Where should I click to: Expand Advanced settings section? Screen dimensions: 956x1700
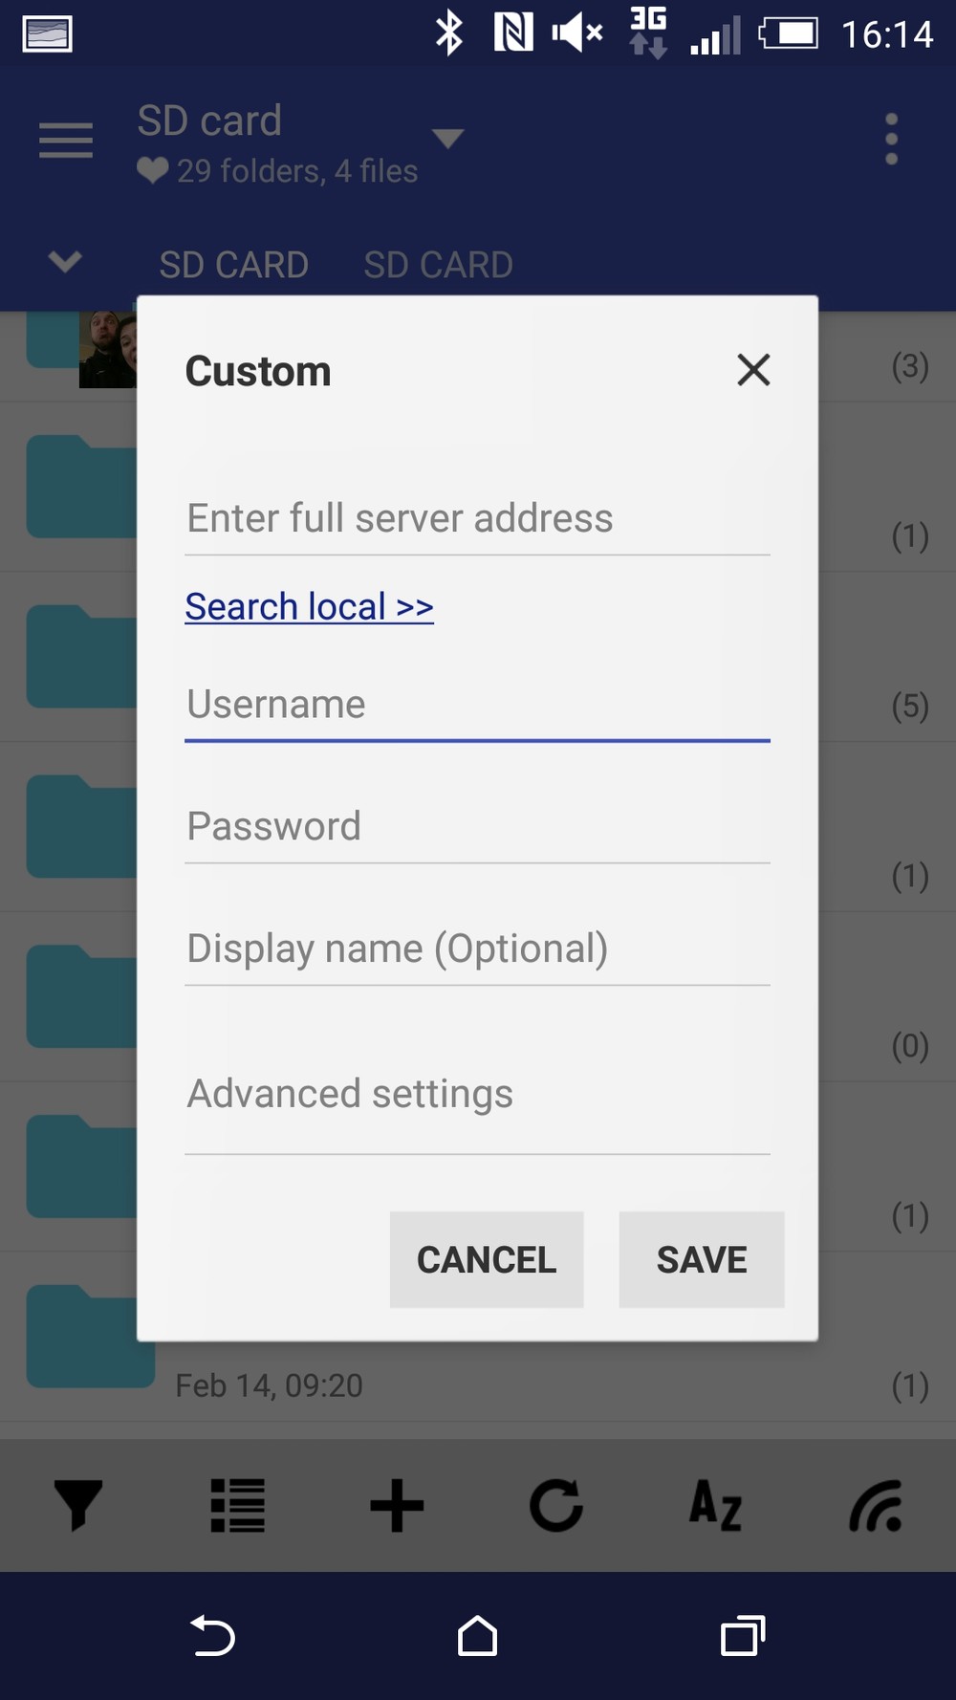pyautogui.click(x=476, y=1095)
